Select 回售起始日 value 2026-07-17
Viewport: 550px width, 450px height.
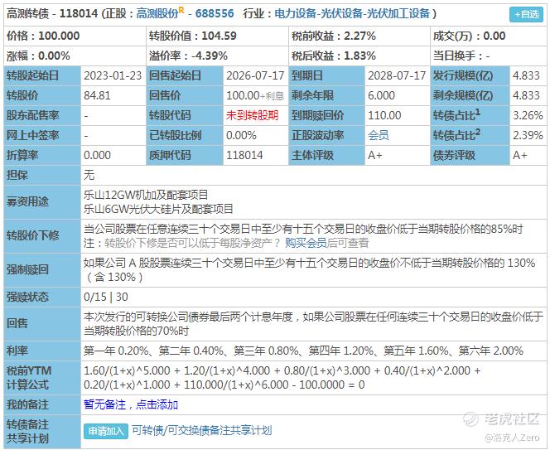[x=255, y=75]
